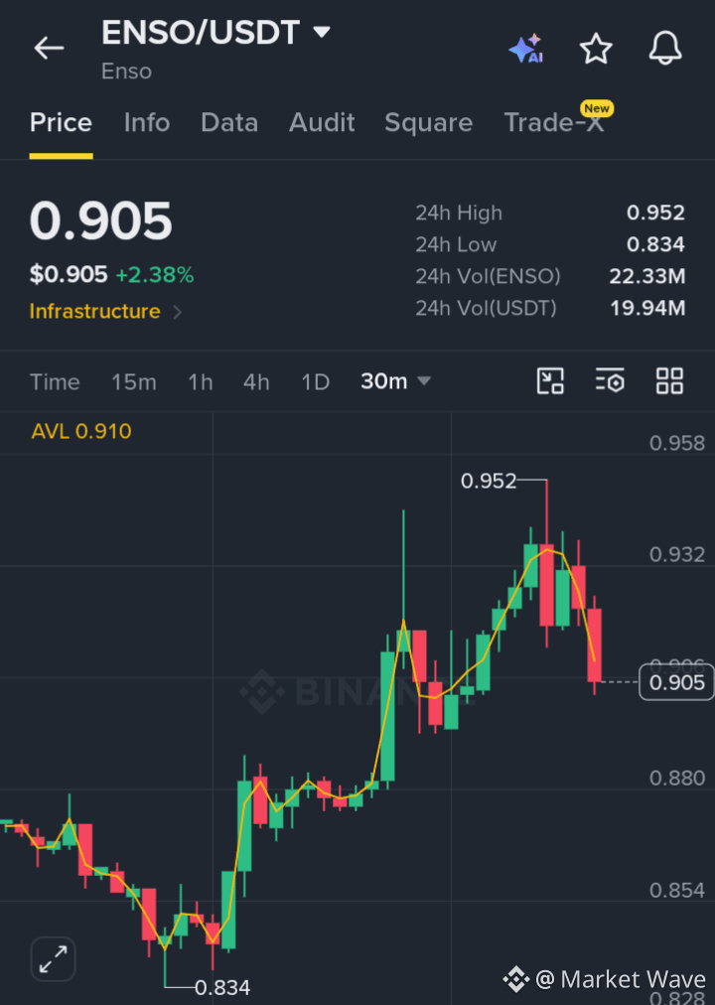Switch to the Price tab
Image resolution: width=715 pixels, height=1005 pixels.
(x=61, y=122)
